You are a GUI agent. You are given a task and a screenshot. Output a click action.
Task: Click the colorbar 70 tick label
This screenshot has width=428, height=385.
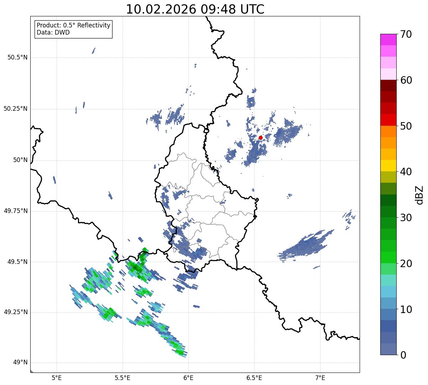tap(406, 35)
